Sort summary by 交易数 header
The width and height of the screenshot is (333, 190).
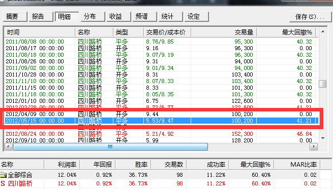pos(169,164)
